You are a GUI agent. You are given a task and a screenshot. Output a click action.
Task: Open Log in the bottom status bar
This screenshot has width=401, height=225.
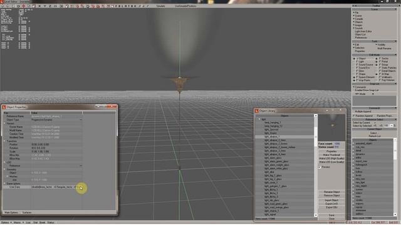[x=28, y=222]
